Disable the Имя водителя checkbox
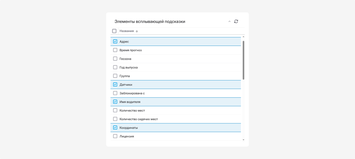This screenshot has height=159, width=355. (115, 102)
